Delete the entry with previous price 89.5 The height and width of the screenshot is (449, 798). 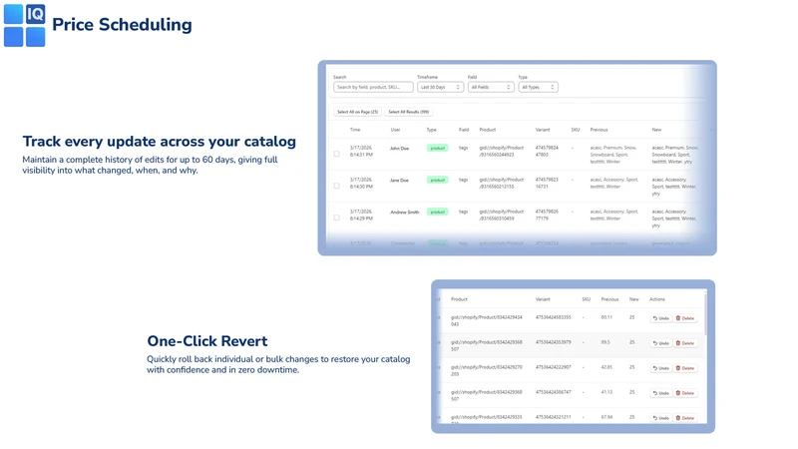click(685, 343)
